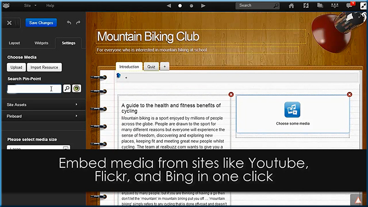Click the blue gem icon in widget bar
368x207 pixels.
coord(119,75)
